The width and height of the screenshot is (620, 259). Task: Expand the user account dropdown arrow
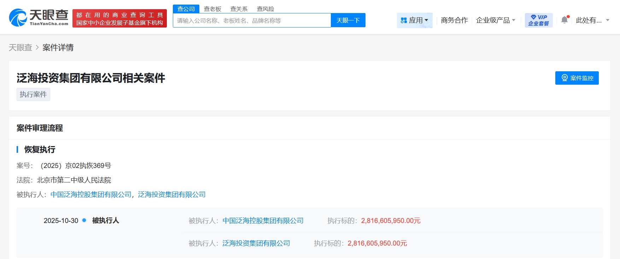608,20
